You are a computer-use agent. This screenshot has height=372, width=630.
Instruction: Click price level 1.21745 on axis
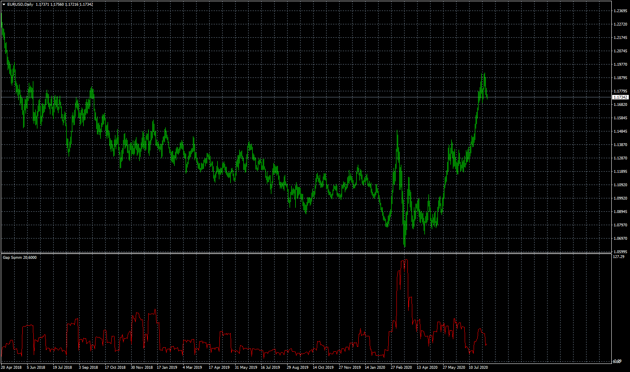point(620,38)
